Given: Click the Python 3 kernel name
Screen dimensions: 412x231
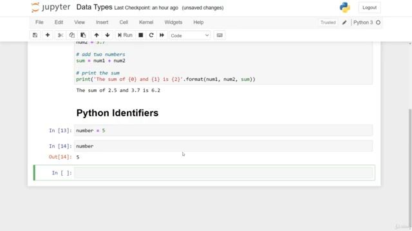Looking at the screenshot, I should (363, 22).
